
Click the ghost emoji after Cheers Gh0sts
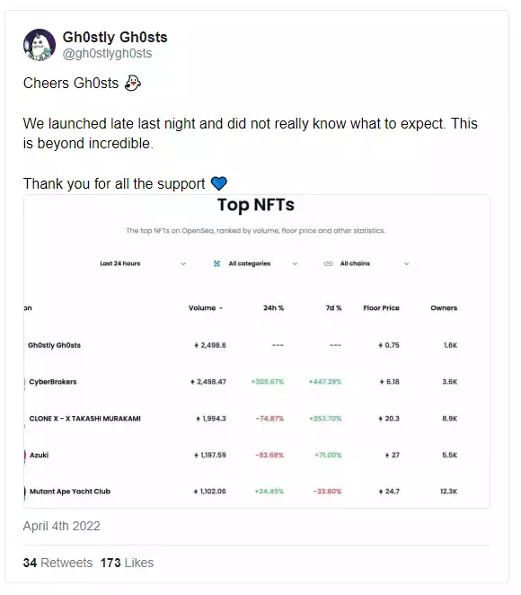133,83
